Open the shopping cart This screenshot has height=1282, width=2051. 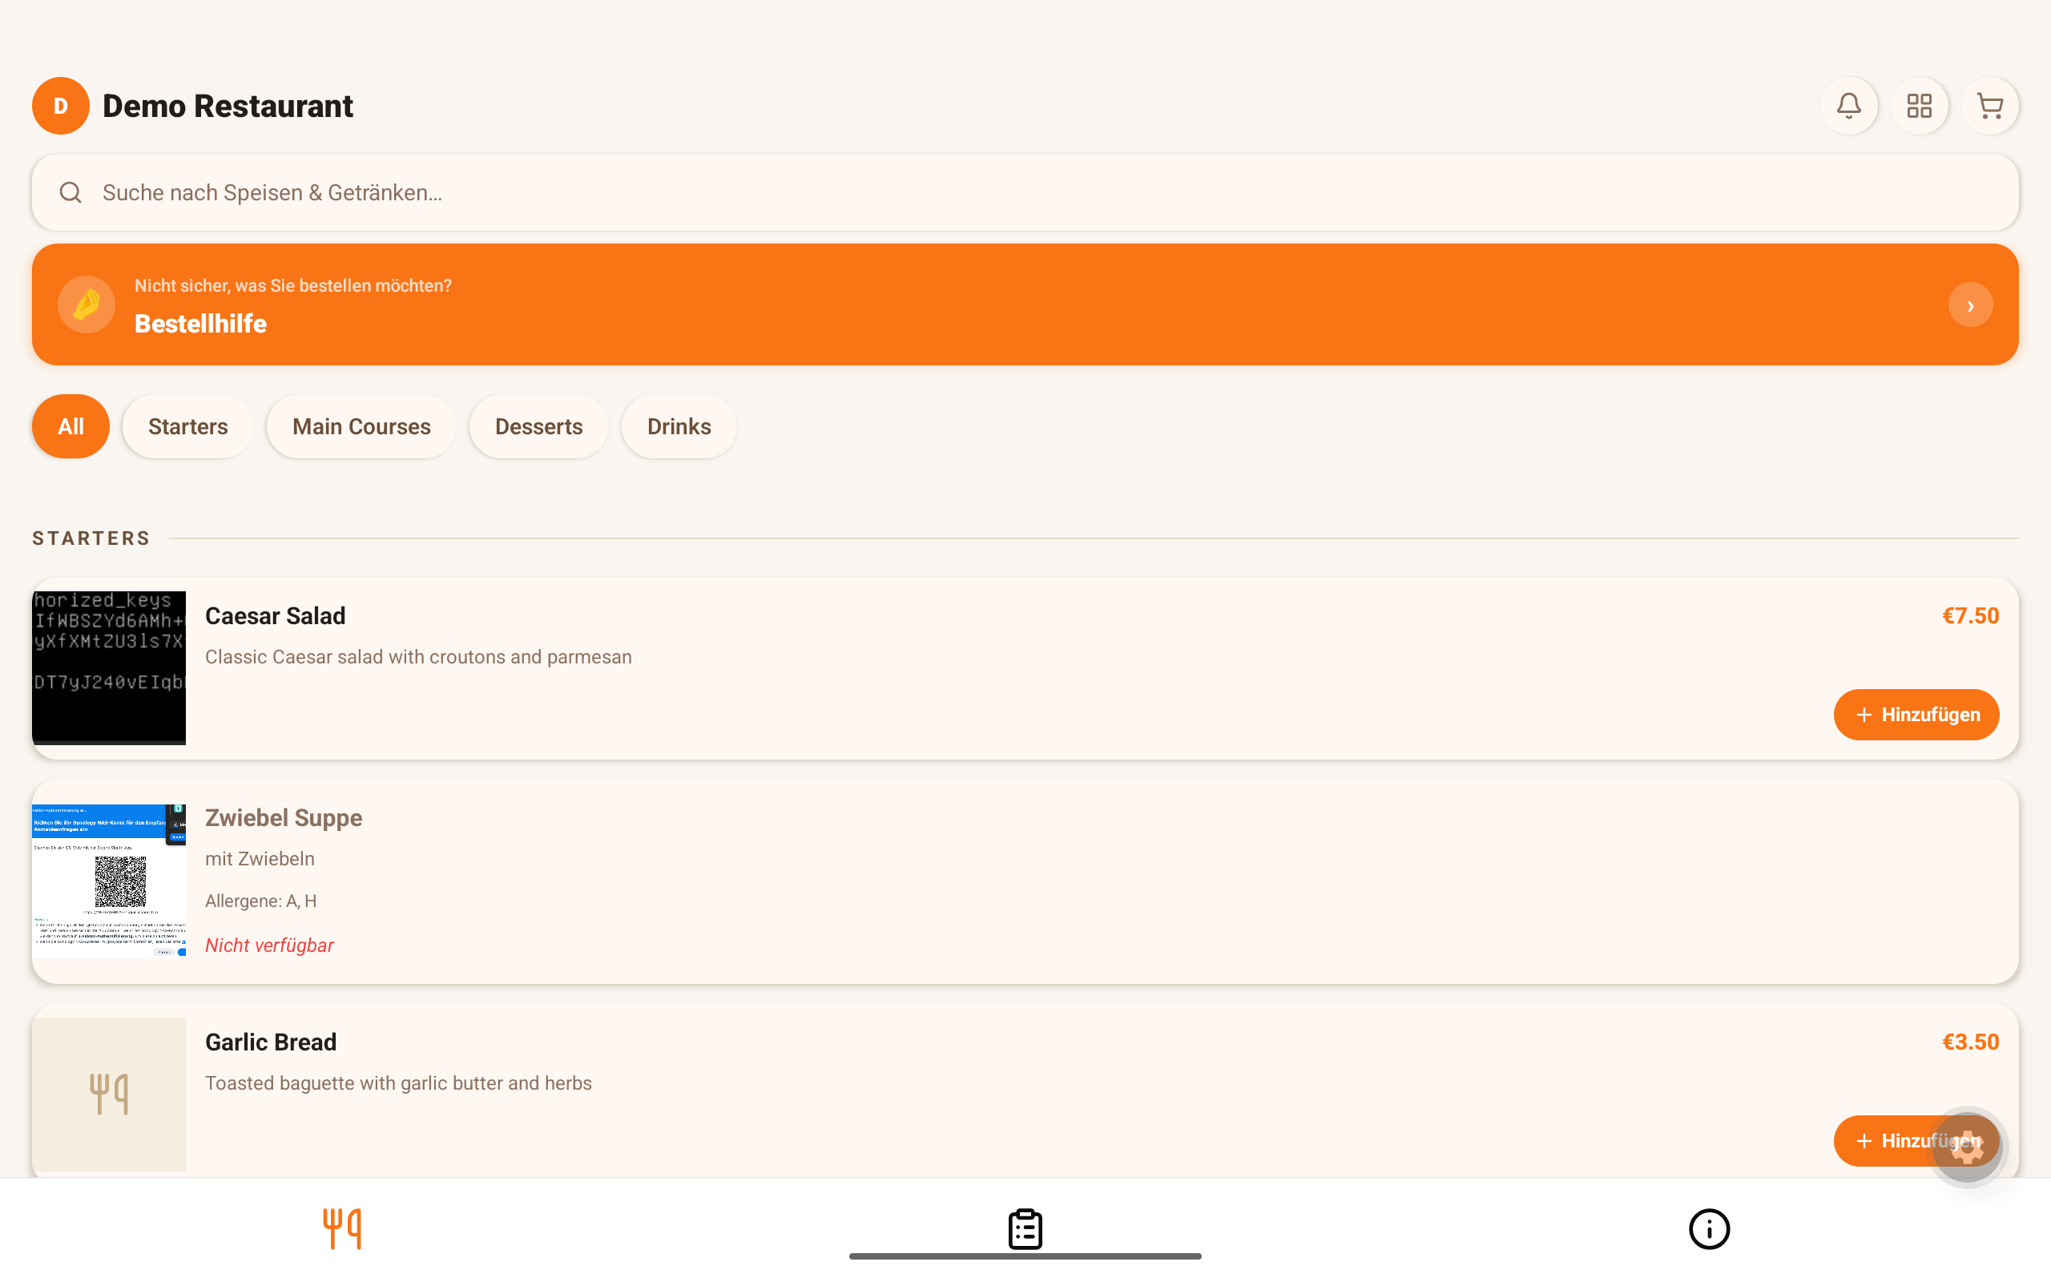[1989, 106]
